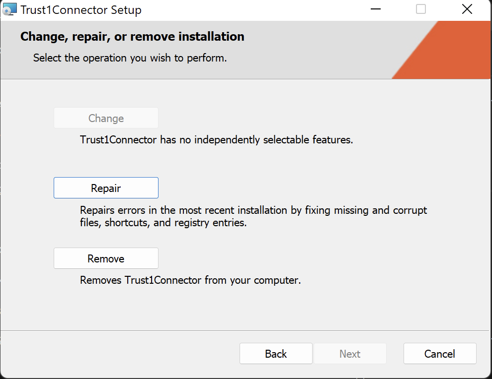492x379 pixels.
Task: Click the empty footer area left of Back
Action: [x=119, y=354]
